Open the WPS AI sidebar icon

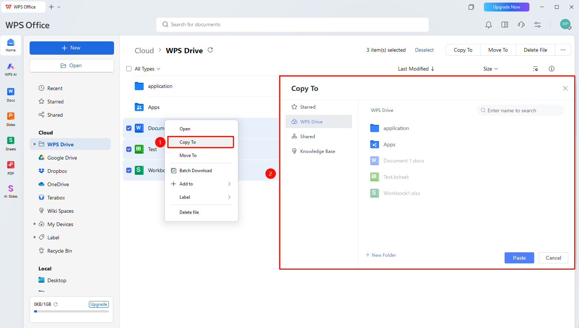click(x=11, y=69)
